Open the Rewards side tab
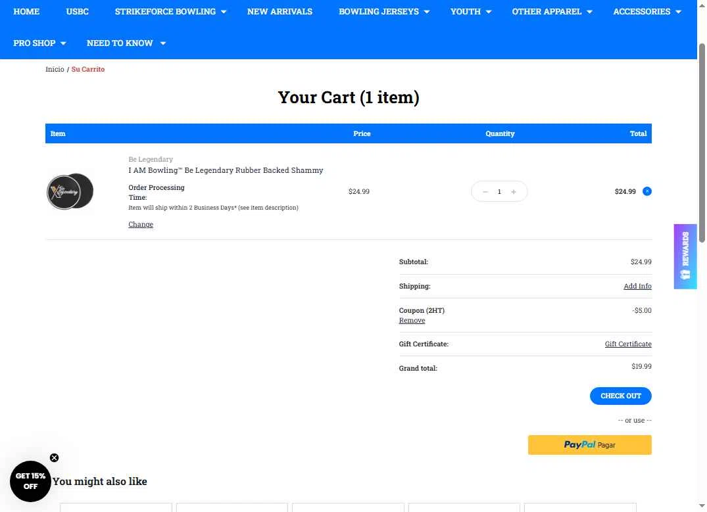This screenshot has height=512, width=707. pyautogui.click(x=685, y=256)
